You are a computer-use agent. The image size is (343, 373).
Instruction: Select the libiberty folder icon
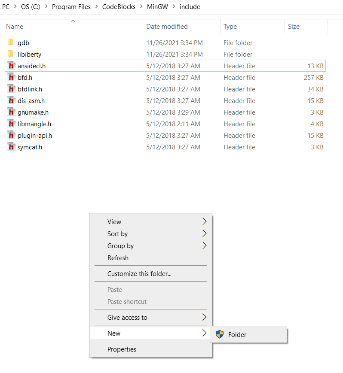click(x=11, y=54)
